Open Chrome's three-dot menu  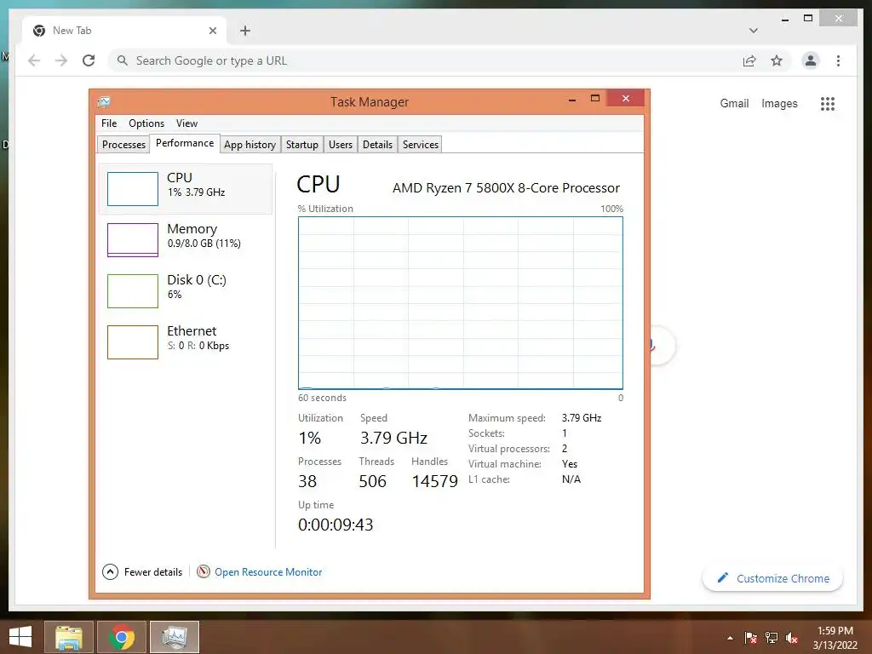pos(838,60)
